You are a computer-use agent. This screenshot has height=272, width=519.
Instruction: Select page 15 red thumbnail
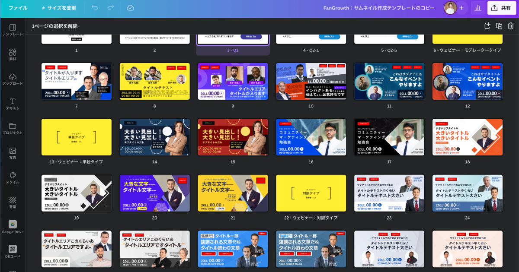click(233, 137)
